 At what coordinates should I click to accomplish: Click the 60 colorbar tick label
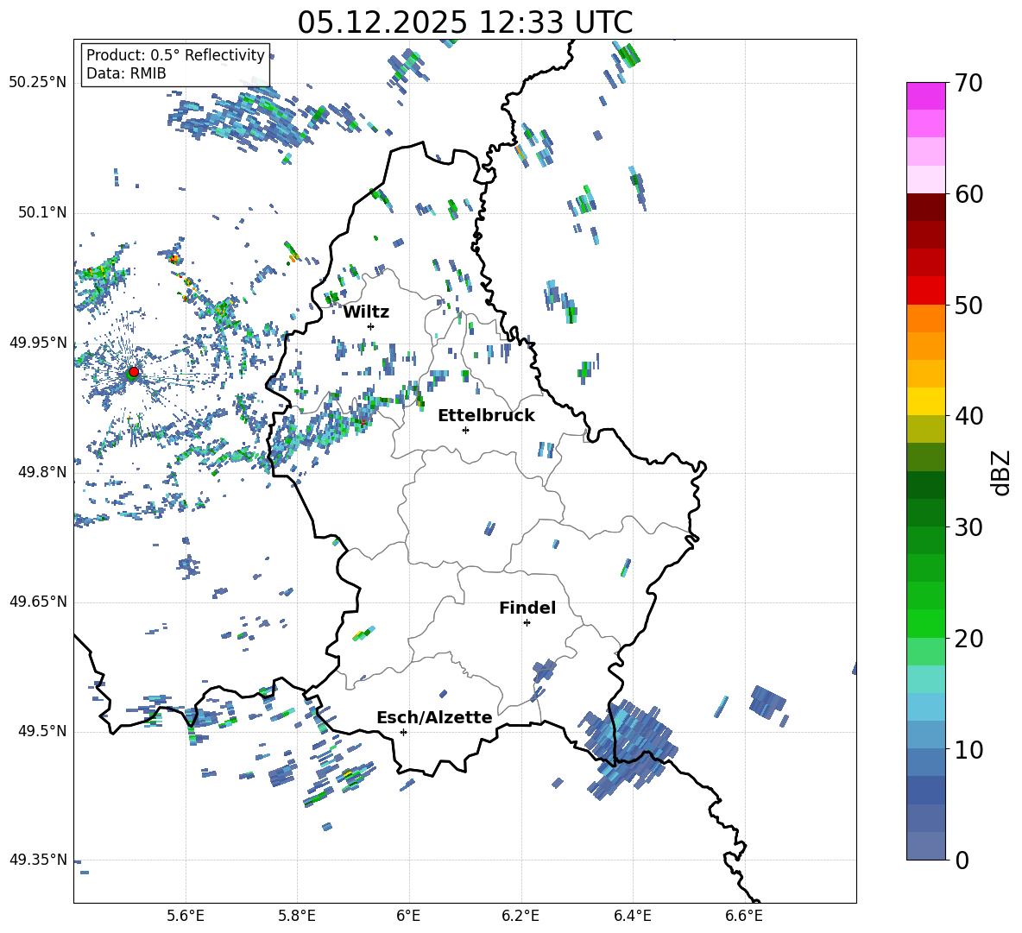968,194
